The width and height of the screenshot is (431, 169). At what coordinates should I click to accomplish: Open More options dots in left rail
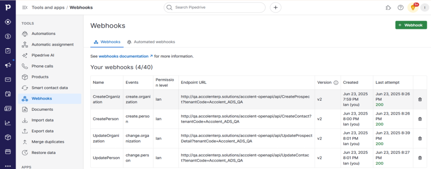[x=8, y=166]
